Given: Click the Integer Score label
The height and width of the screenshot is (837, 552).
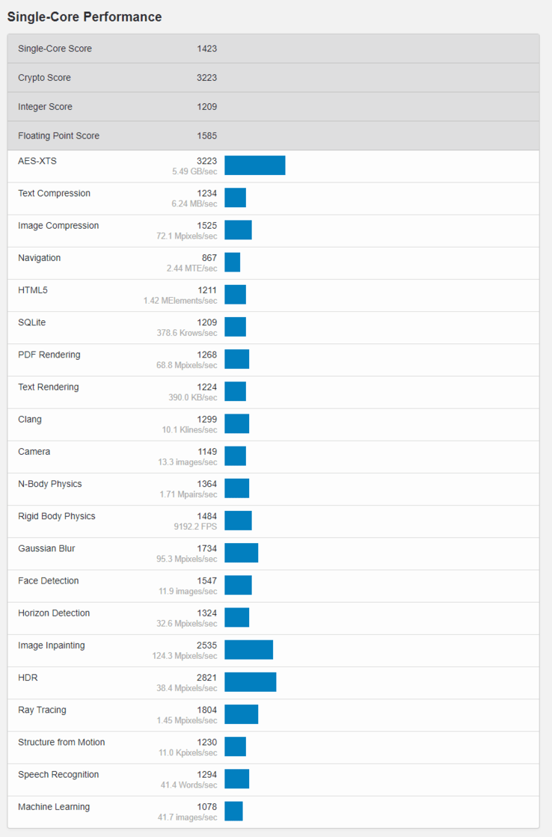Looking at the screenshot, I should [x=46, y=107].
